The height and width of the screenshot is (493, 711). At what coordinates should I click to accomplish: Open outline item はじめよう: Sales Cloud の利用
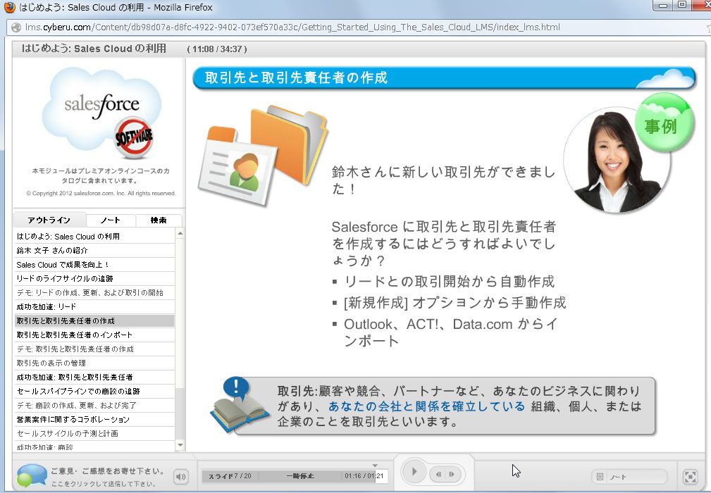pos(94,237)
